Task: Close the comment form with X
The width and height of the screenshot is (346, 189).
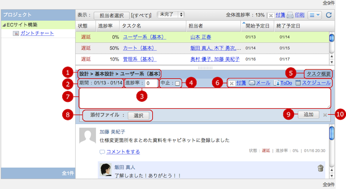Action: coord(325,115)
